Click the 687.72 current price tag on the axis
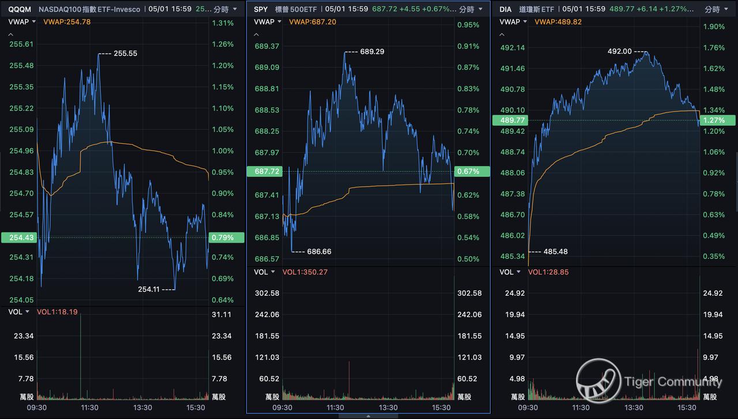This screenshot has width=738, height=419. pyautogui.click(x=264, y=171)
